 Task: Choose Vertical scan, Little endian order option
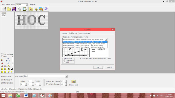pyautogui.click(x=85, y=47)
